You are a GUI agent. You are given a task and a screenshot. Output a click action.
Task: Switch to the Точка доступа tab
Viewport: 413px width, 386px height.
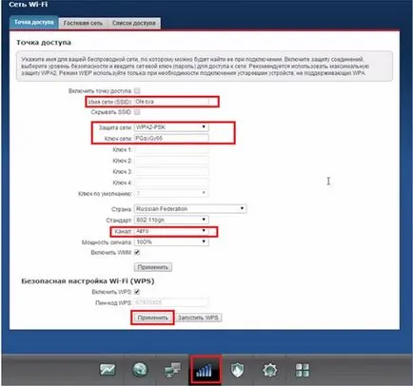click(34, 23)
